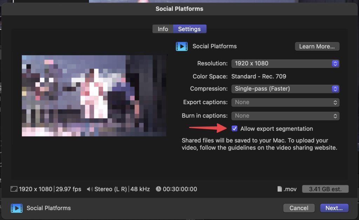
Task: Open the Resolution dropdown showing 1920 x 1080
Action: point(285,63)
